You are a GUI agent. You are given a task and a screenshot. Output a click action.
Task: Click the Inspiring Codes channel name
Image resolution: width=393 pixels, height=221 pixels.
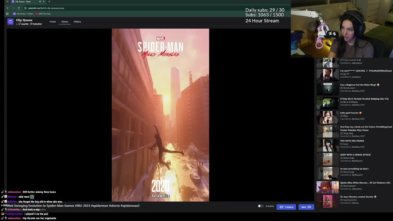350,200
